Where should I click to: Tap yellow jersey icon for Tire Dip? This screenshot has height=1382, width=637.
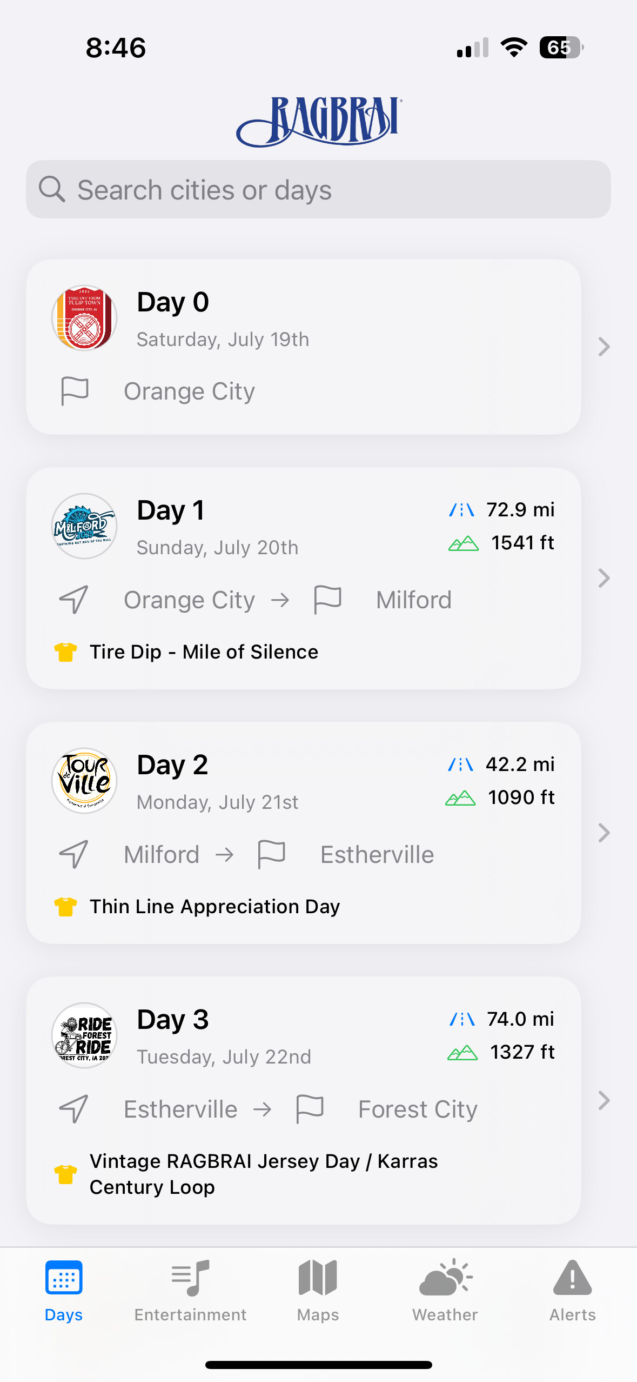(65, 652)
